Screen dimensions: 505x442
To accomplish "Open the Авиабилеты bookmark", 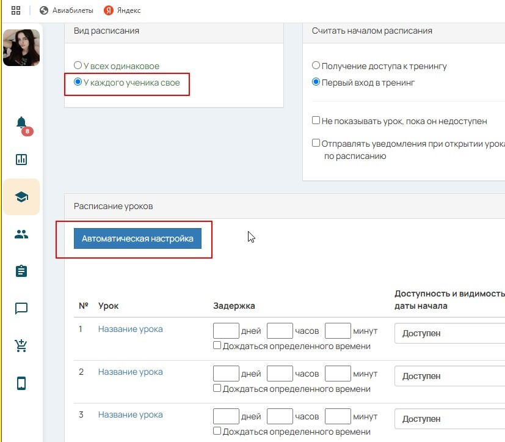I will (x=67, y=10).
